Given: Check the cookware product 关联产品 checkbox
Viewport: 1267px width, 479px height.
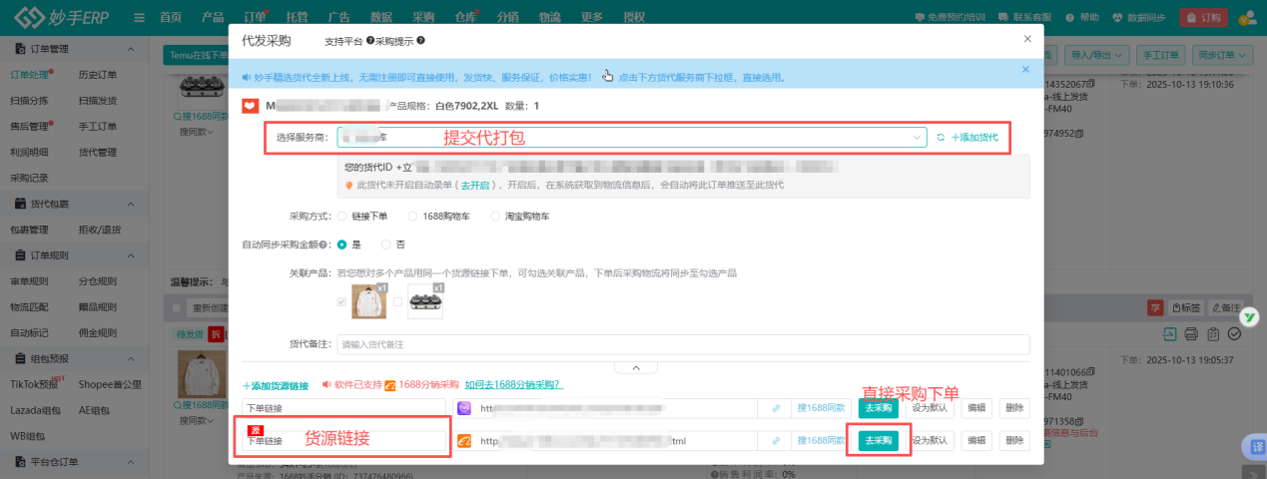Looking at the screenshot, I should click(397, 301).
